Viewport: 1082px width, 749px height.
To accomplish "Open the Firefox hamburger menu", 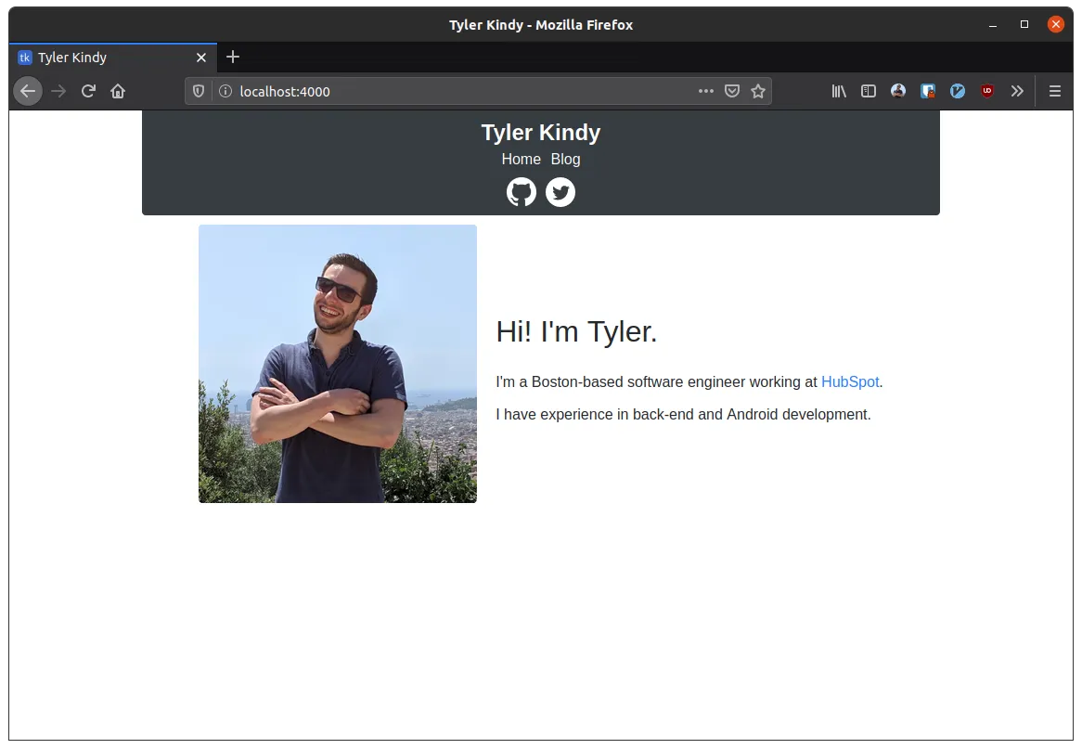I will click(x=1055, y=91).
